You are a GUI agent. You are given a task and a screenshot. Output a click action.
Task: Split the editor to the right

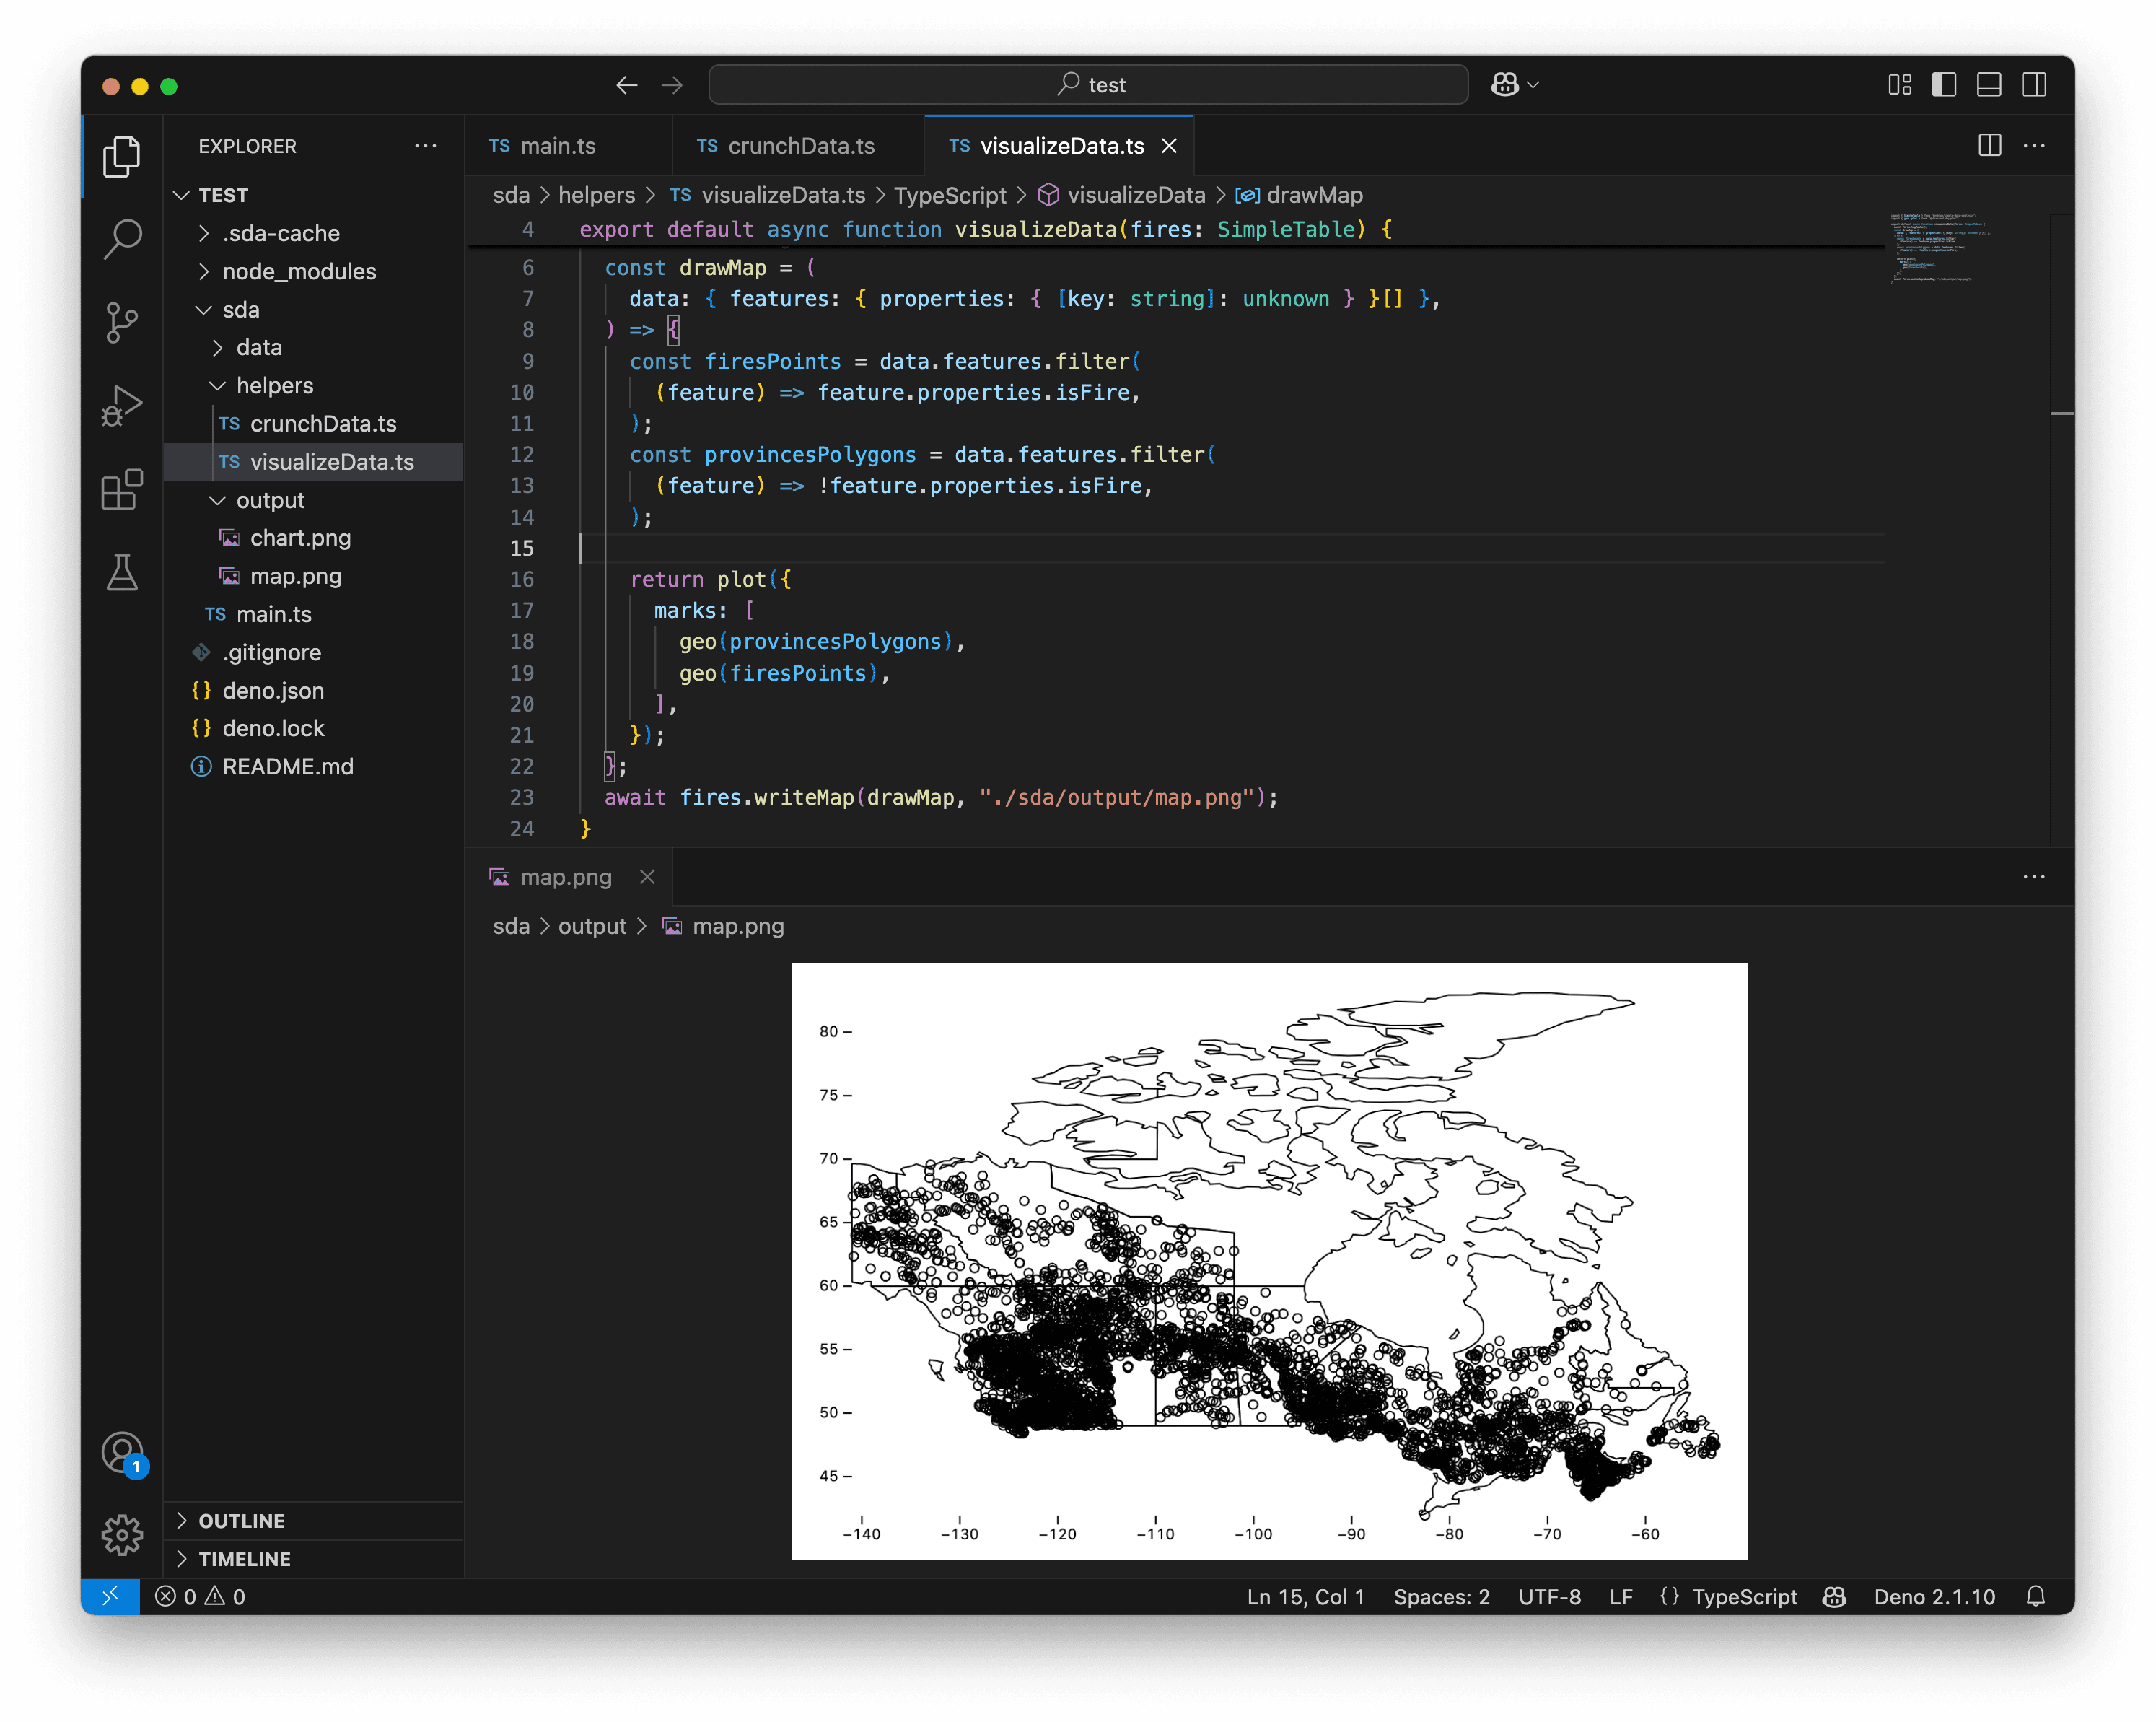pos(1990,146)
